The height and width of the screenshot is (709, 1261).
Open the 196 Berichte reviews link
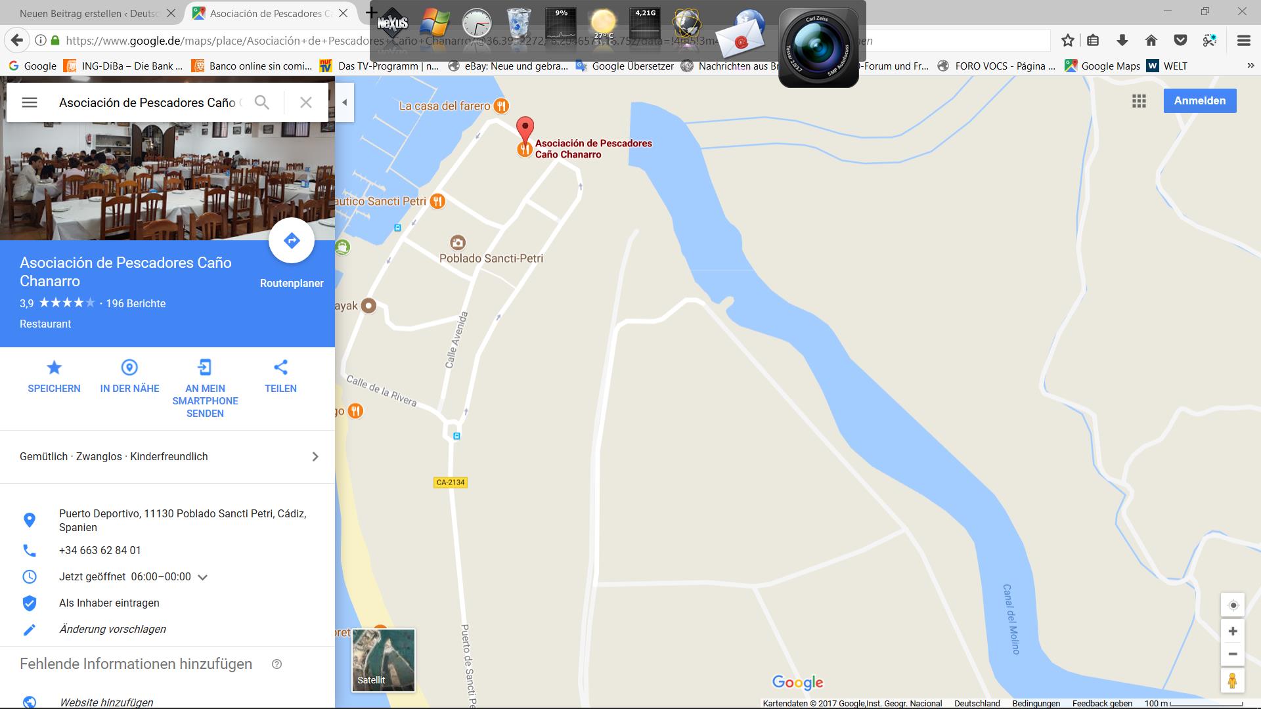point(135,303)
